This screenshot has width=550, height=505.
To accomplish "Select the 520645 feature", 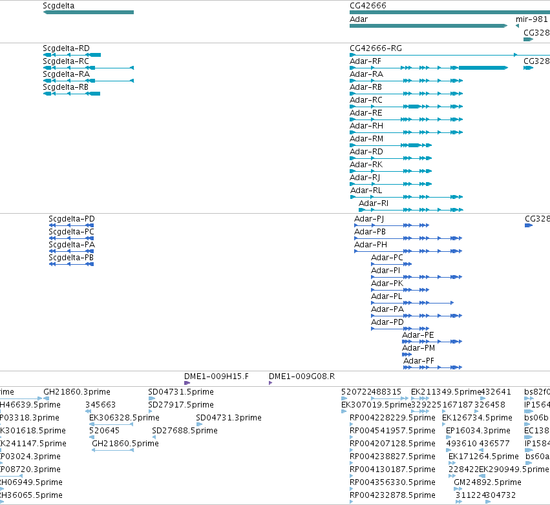I will coord(92,437).
